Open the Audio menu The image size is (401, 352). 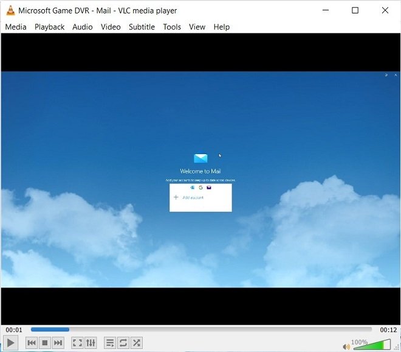tap(83, 27)
